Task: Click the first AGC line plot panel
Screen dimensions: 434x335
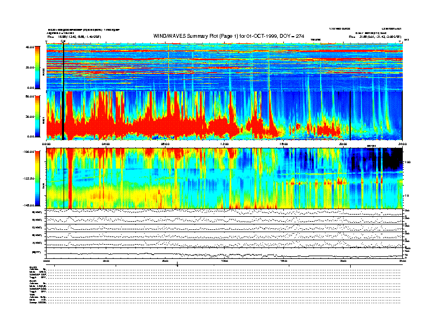Action: pyautogui.click(x=225, y=212)
